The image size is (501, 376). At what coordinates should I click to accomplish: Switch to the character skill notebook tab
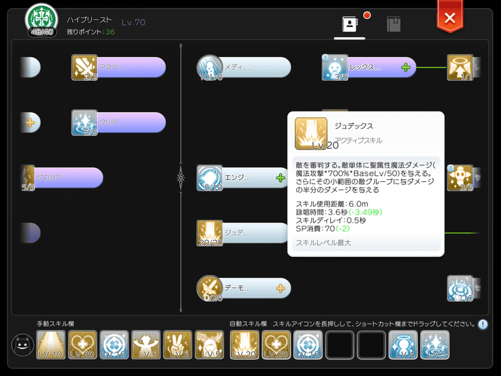pyautogui.click(x=349, y=24)
